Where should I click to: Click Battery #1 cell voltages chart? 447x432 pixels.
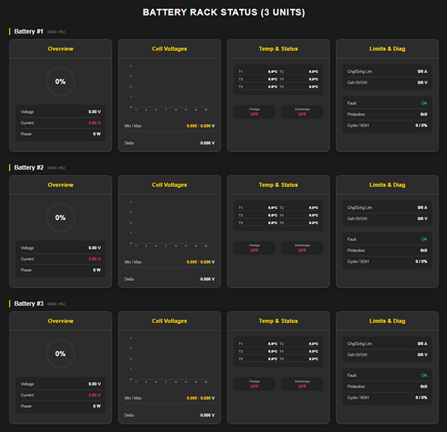point(169,87)
